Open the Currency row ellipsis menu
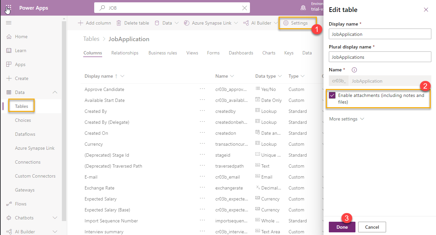 point(202,144)
